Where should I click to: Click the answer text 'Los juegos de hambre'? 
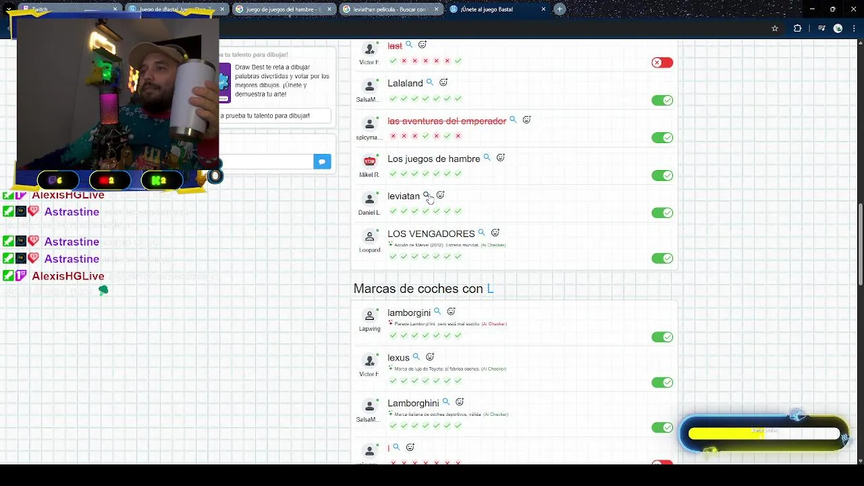433,159
